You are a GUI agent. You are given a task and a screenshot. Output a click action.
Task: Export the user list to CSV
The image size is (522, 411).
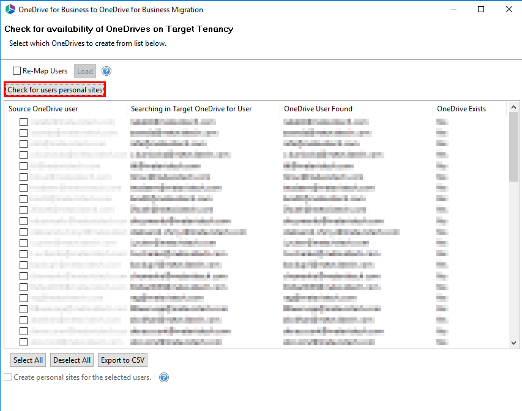coord(122,360)
